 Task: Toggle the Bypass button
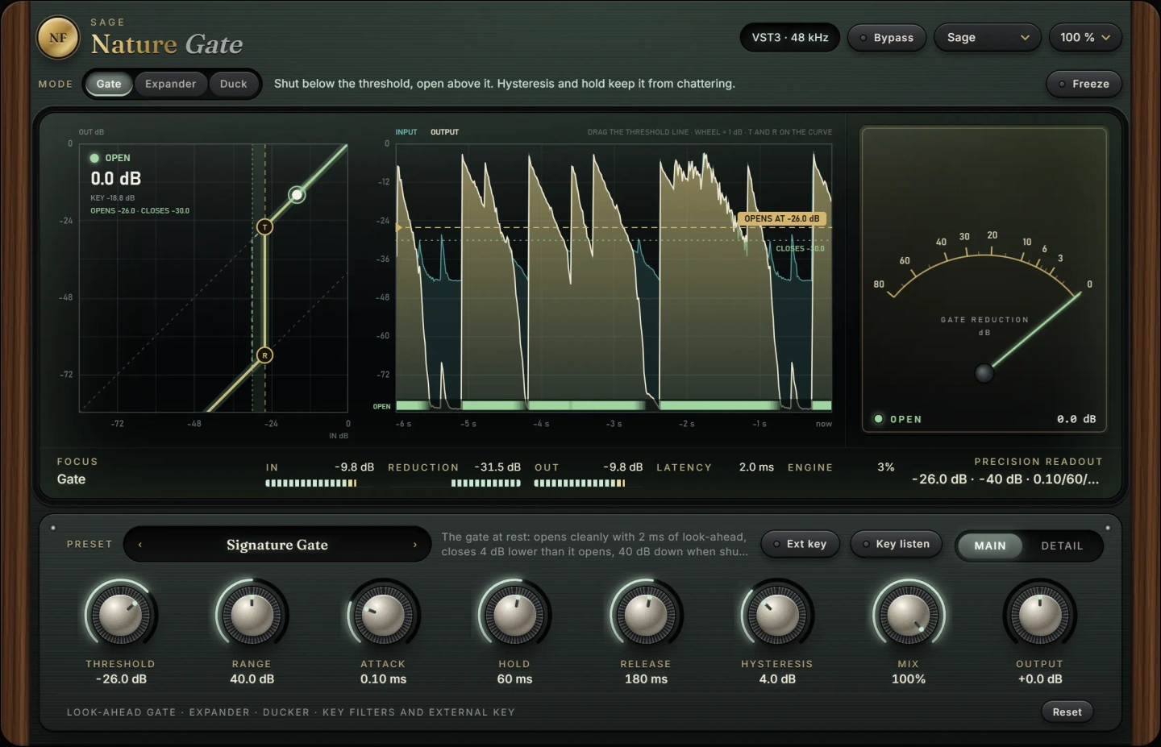(886, 38)
